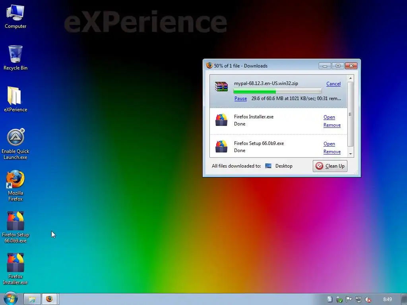Click the Desktop folder icon in Downloads footer
Screen dimensions: 407x305
point(268,166)
